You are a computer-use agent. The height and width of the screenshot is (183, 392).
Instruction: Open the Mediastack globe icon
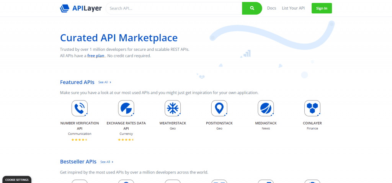(266, 109)
